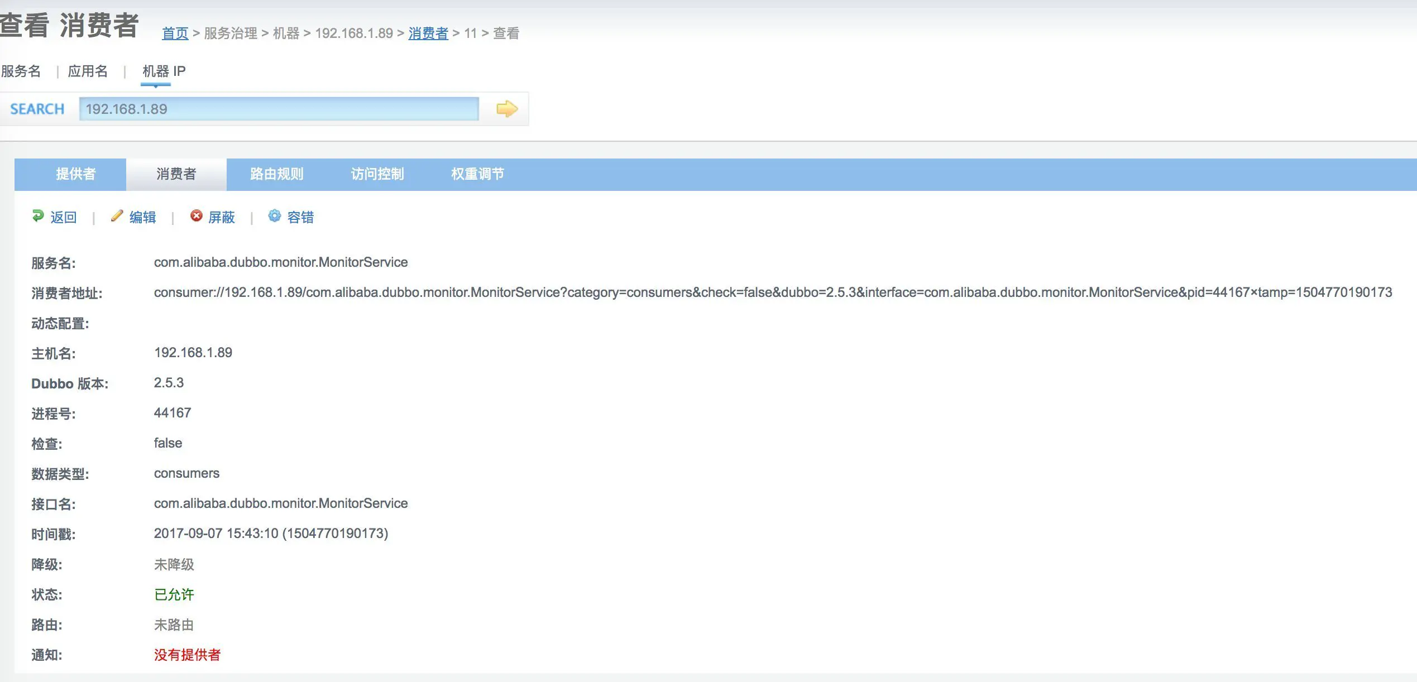Viewport: 1417px width, 682px height.
Task: Click the 消费者 breadcrumb link
Action: tap(428, 33)
